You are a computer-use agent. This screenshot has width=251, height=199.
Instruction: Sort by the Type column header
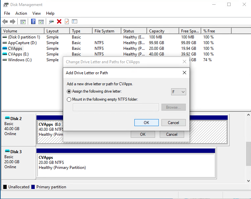(x=81, y=31)
